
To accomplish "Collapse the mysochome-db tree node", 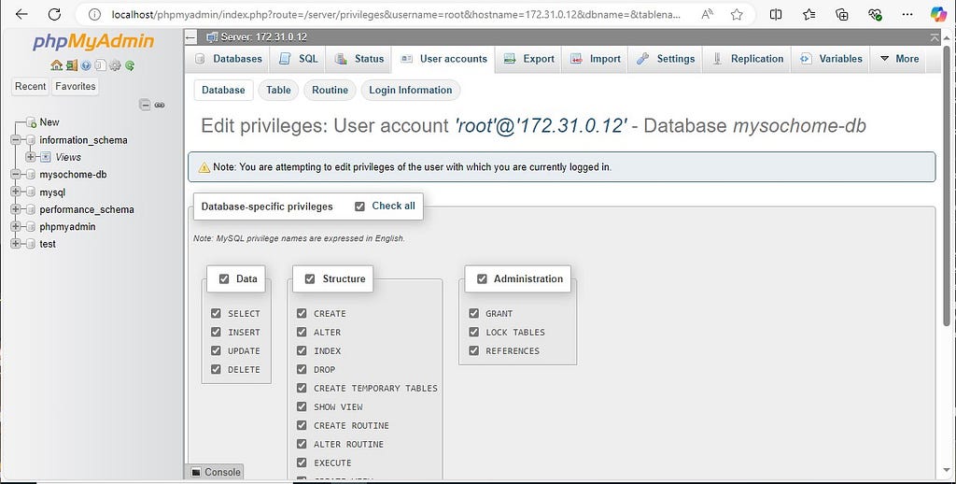I will [16, 175].
